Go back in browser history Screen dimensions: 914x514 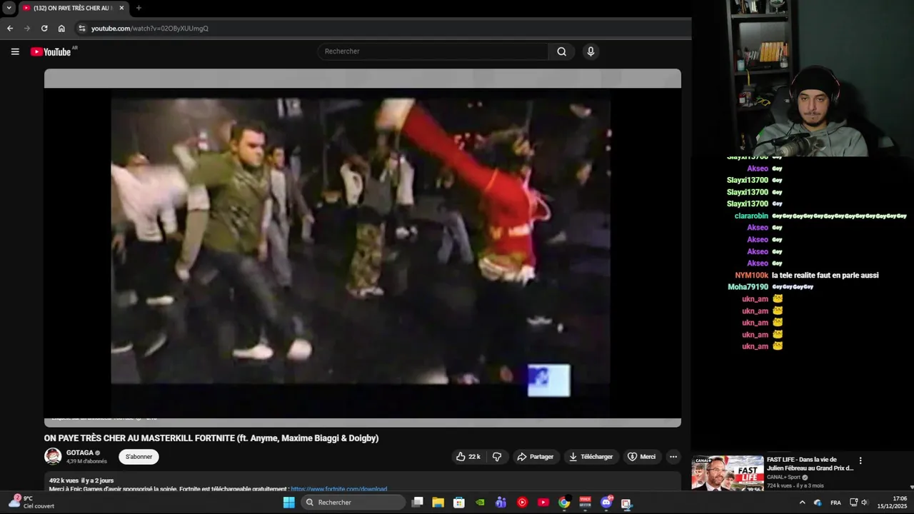10,29
